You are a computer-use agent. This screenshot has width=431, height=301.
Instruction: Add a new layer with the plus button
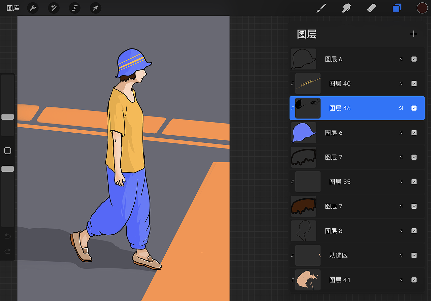point(413,34)
